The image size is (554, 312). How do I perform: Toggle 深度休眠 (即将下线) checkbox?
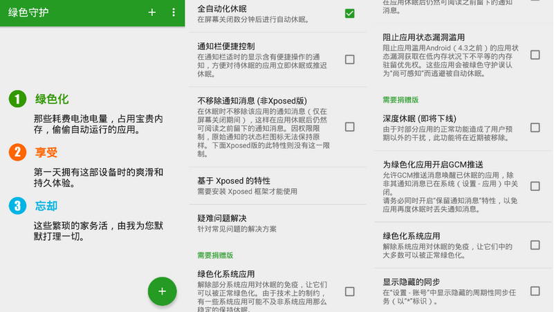pos(535,127)
